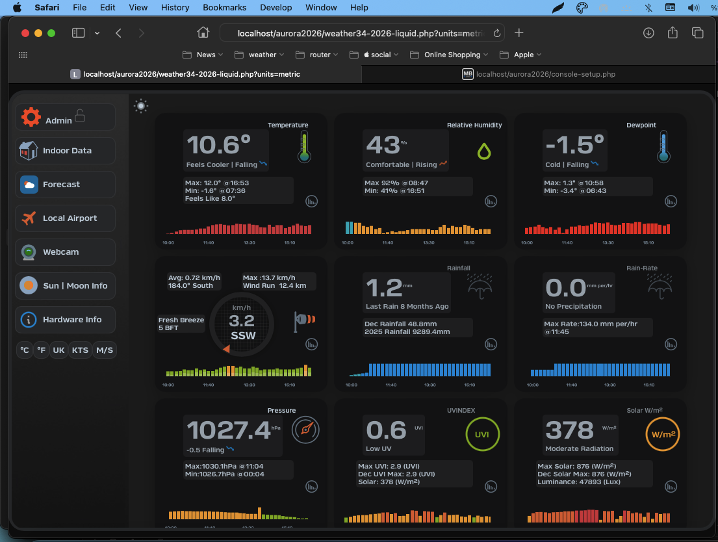Click the wind panel chart icon
This screenshot has height=542, width=718.
(312, 345)
